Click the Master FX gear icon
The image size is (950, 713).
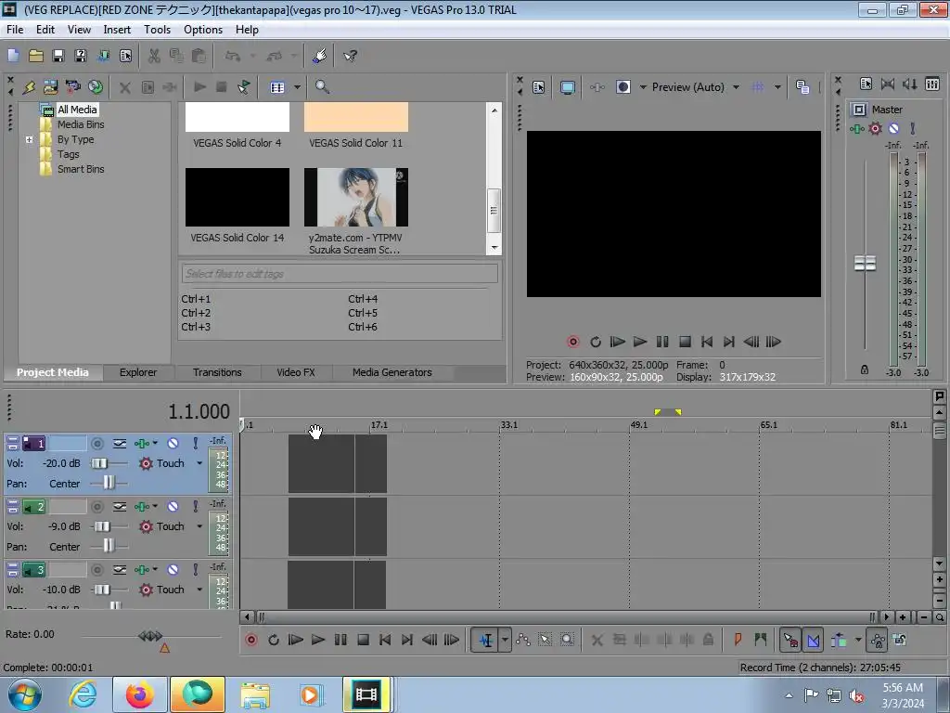coord(876,128)
